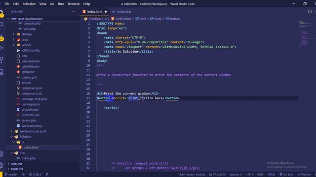Open the View menu
Viewport: 316px width, 177px height.
[42, 4]
